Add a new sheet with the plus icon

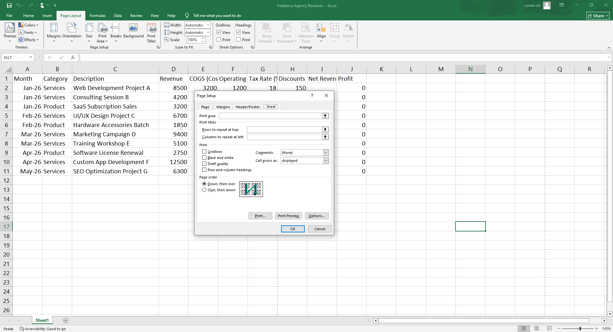(x=66, y=320)
